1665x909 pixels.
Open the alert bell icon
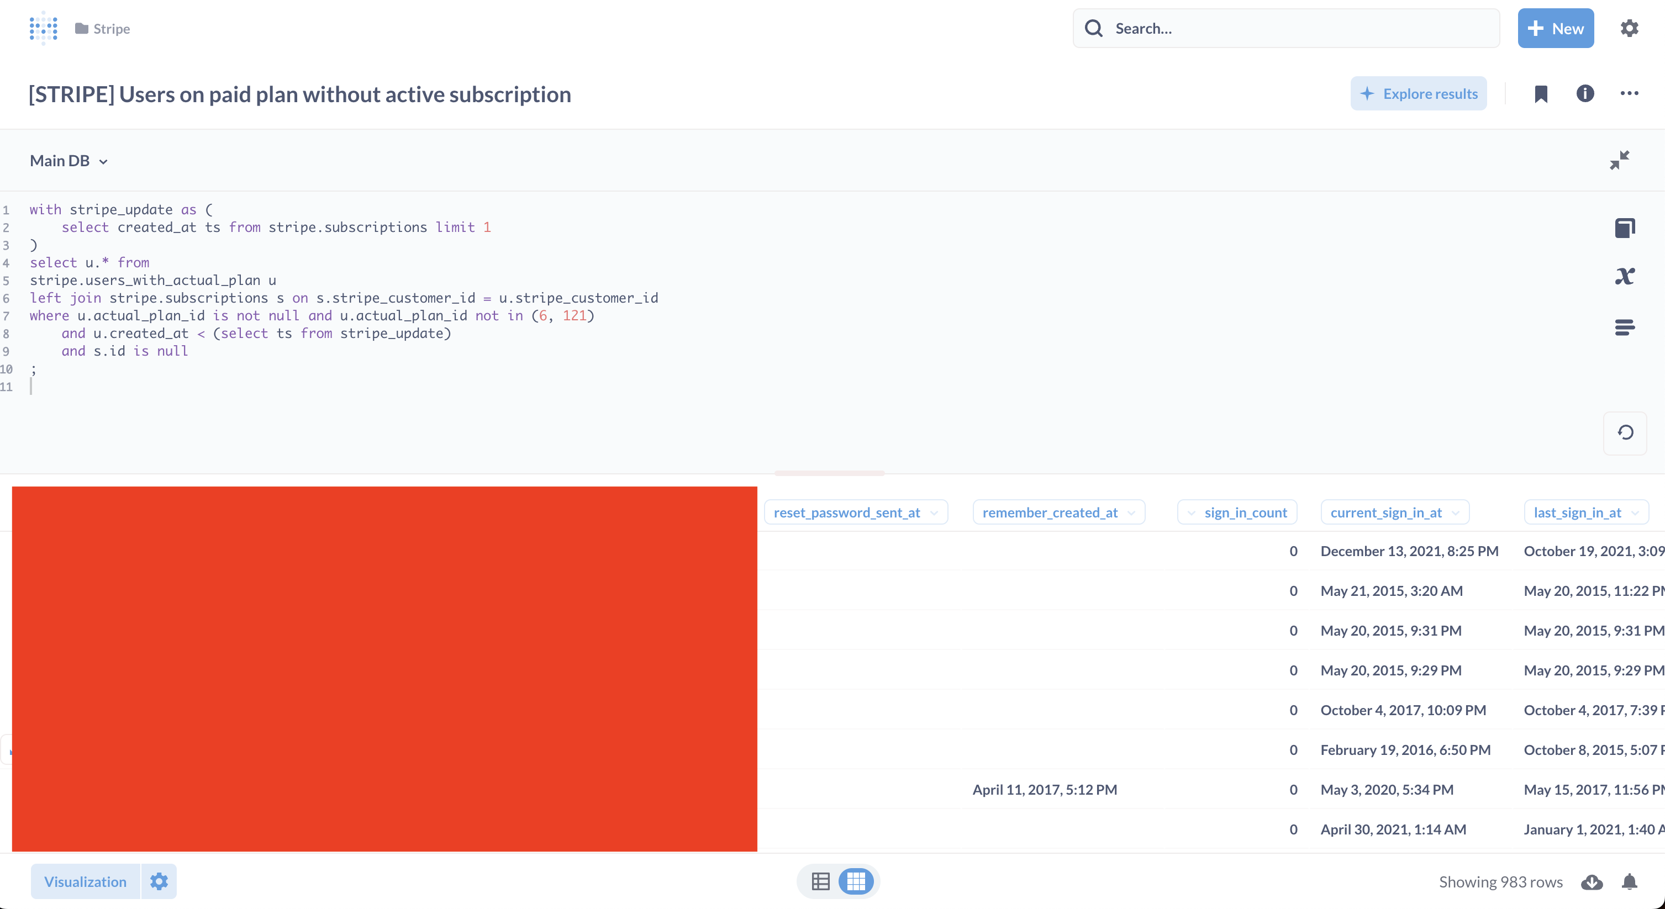(1629, 882)
